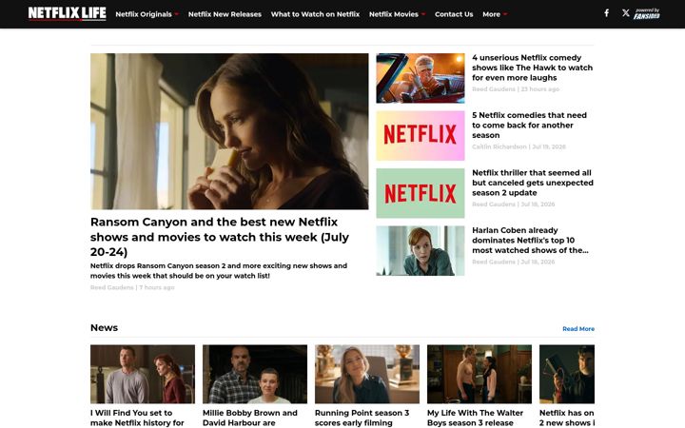Open I Will Find You news thumbnail
Screen dimensions: 685x428
click(143, 374)
